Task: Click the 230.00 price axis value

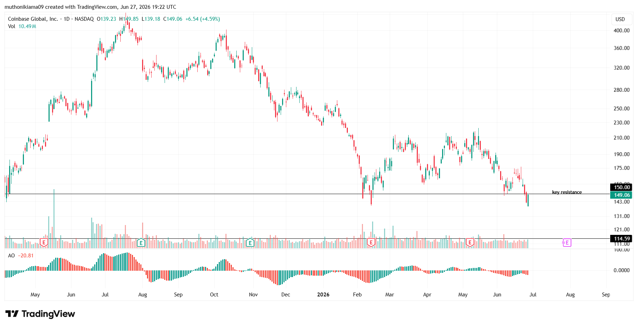Action: (x=621, y=123)
